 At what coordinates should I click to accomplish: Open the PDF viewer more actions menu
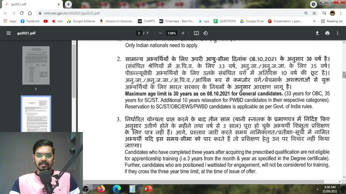[x=337, y=33]
